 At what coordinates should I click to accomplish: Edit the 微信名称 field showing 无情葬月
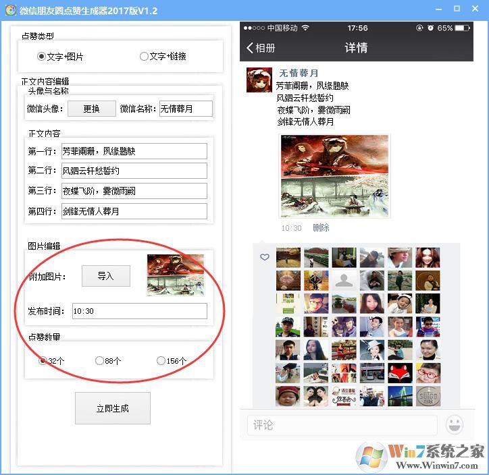[x=186, y=109]
